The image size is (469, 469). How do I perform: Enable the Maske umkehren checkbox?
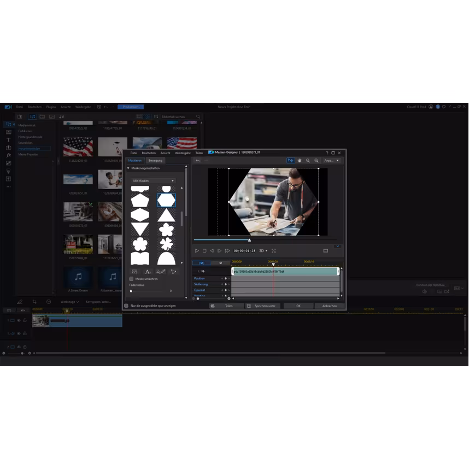tap(131, 279)
